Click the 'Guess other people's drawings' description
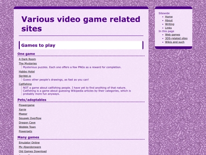 [x=56, y=80]
